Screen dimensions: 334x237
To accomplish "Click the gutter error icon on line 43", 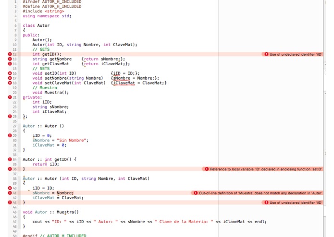I will coord(10,202).
